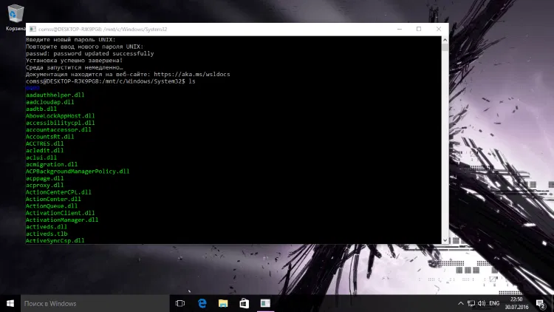Screen dimensions: 554x312
Task: Click the ActionQueue.dll entry
Action: click(52, 206)
